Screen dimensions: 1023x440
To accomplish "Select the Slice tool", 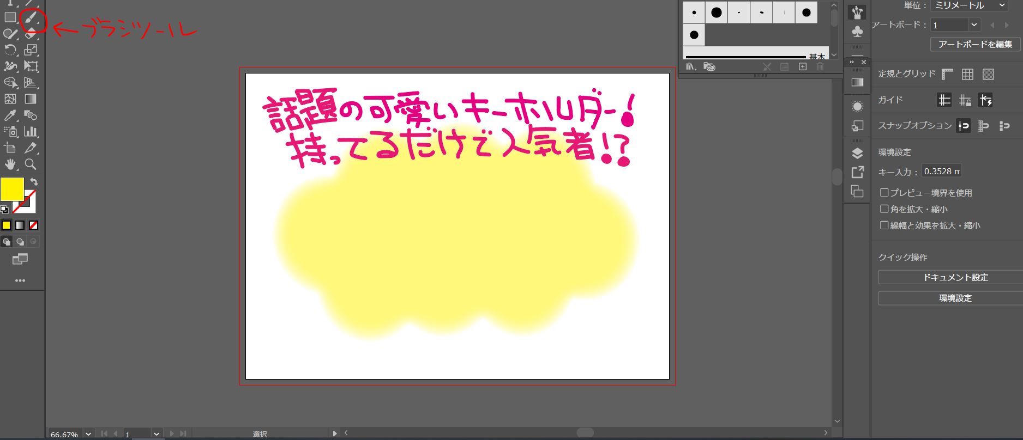I will (x=31, y=148).
